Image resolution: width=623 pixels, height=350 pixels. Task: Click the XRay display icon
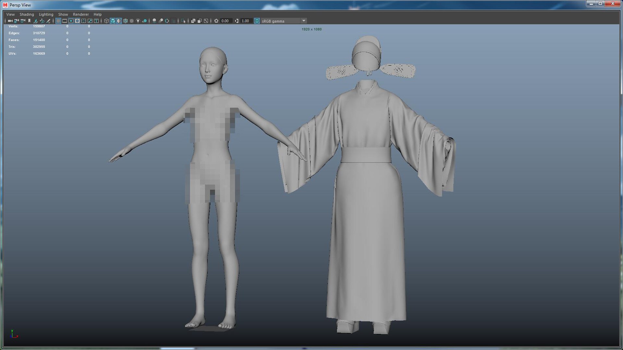pos(193,21)
